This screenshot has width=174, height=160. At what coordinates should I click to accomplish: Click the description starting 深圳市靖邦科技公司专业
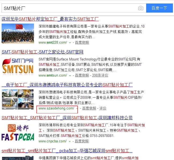point(92,130)
